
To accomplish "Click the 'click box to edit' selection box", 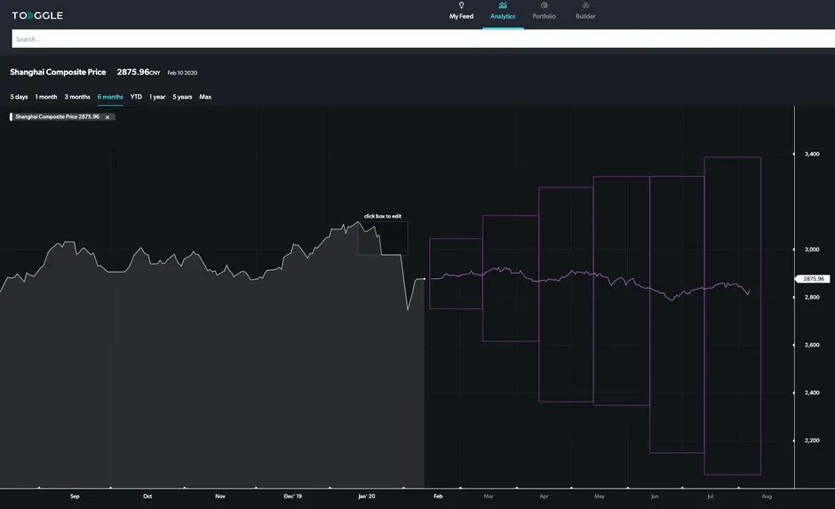I will (x=382, y=238).
